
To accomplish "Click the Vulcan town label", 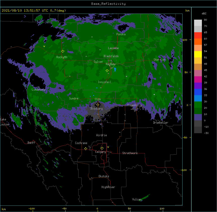I will (x=137, y=199).
